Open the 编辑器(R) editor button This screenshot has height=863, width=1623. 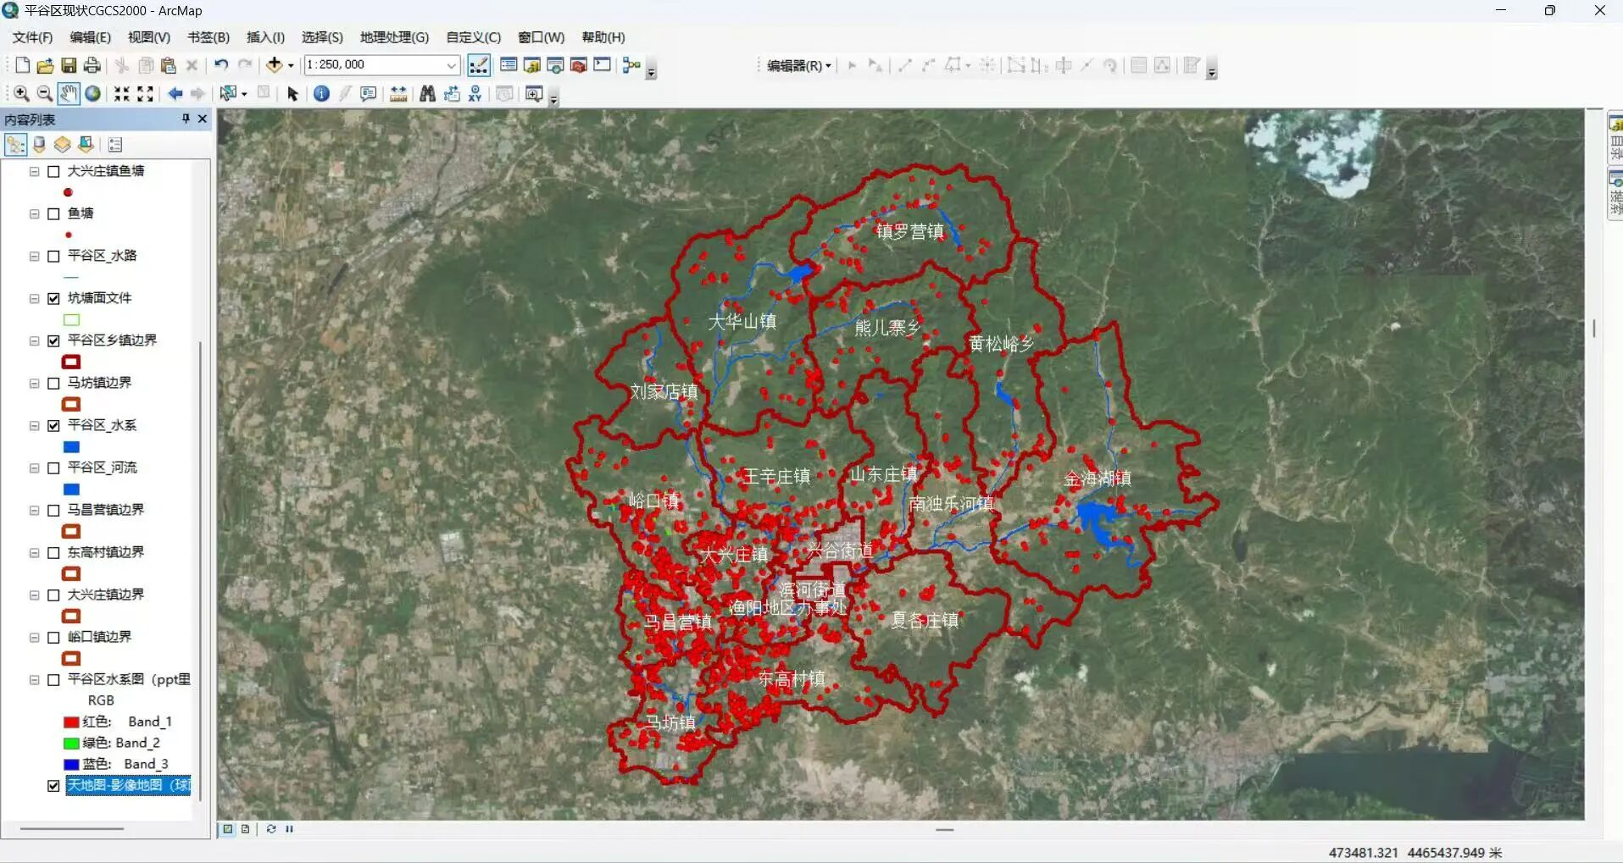click(798, 65)
